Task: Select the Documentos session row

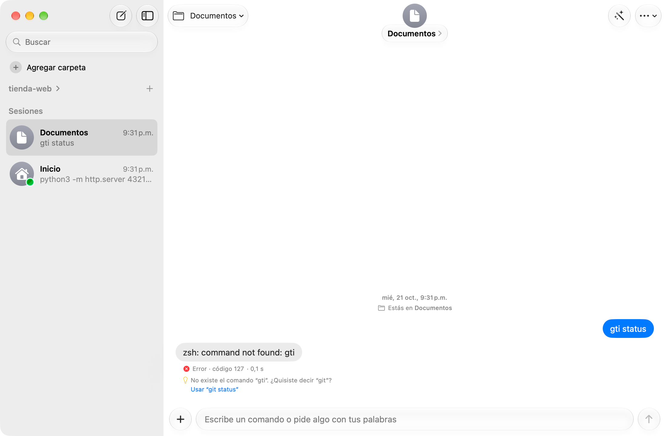Action: [82, 137]
